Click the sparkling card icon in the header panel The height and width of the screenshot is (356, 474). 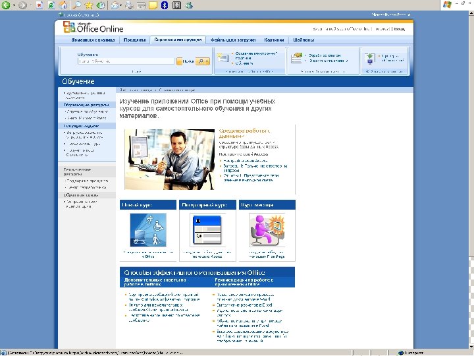[223, 58]
